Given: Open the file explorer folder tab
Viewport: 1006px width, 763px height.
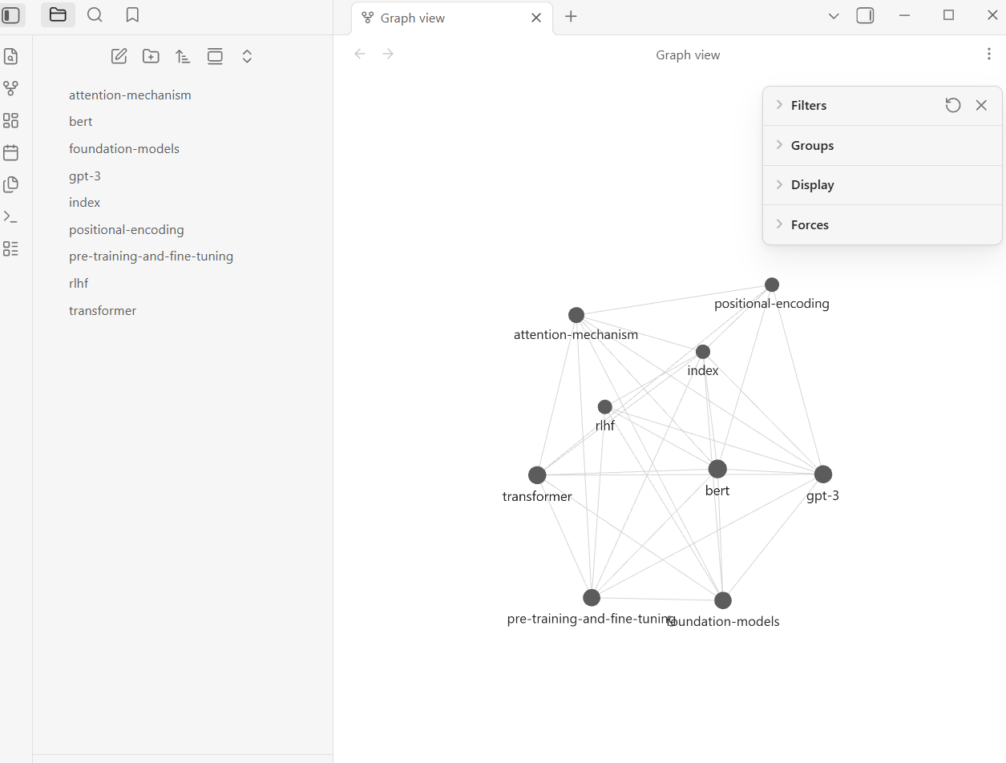Looking at the screenshot, I should (58, 15).
